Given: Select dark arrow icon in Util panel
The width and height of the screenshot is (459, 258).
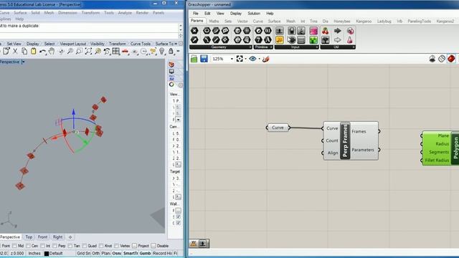Looking at the screenshot, I should coord(338,31).
